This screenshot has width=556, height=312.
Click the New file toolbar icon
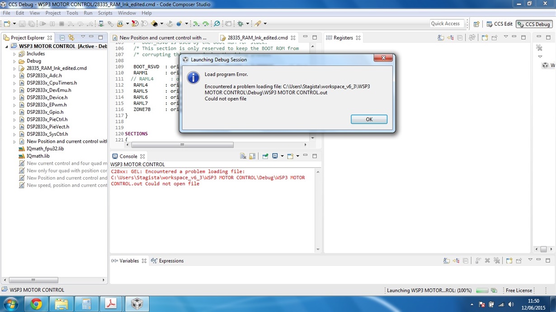[7, 23]
